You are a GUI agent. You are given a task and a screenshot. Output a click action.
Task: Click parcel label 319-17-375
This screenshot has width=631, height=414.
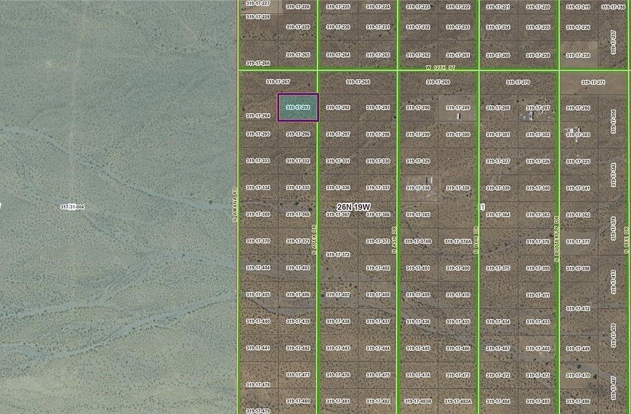click(x=498, y=268)
